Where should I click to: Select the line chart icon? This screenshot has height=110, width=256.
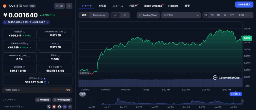pyautogui.click(x=115, y=15)
